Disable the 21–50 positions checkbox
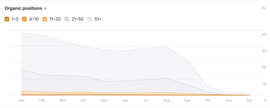Image resolution: width=270 pixels, height=108 pixels. click(67, 19)
